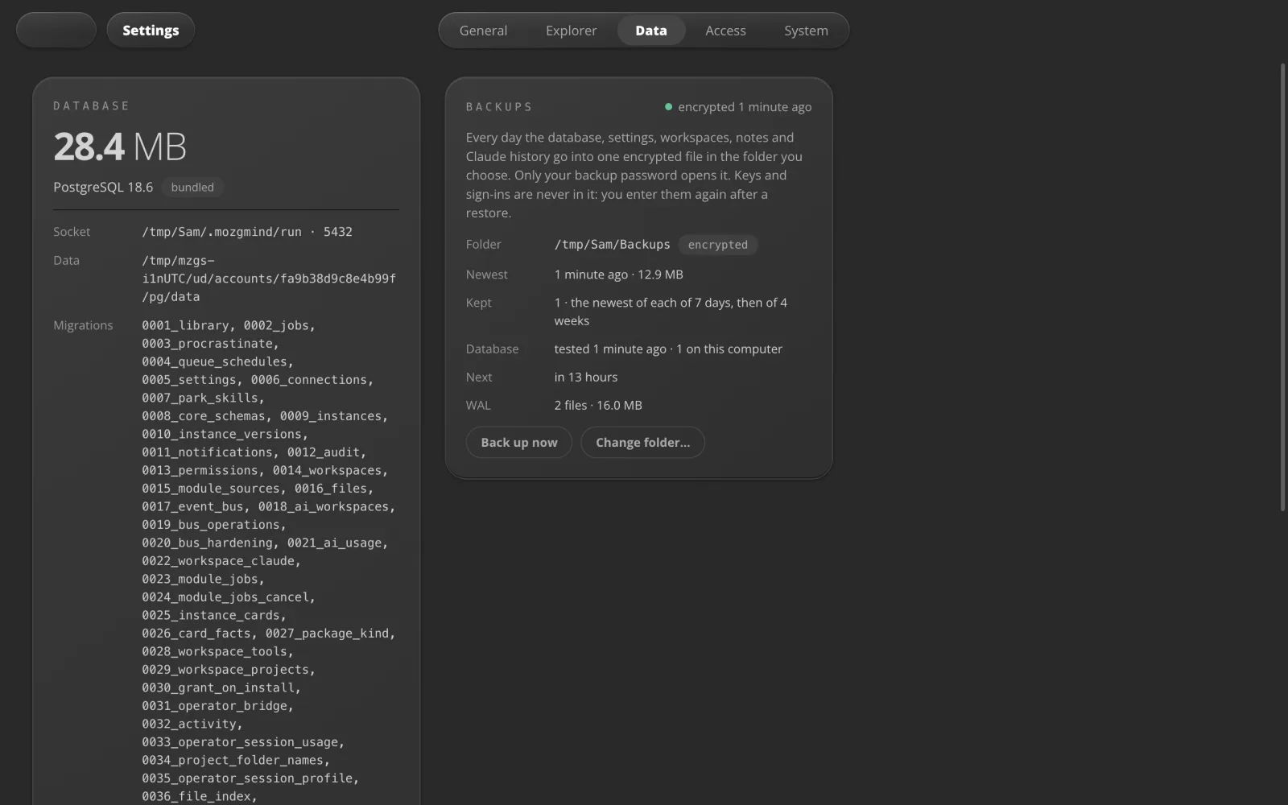The width and height of the screenshot is (1288, 805).
Task: Click the Kept retention policy text
Action: pos(671,312)
